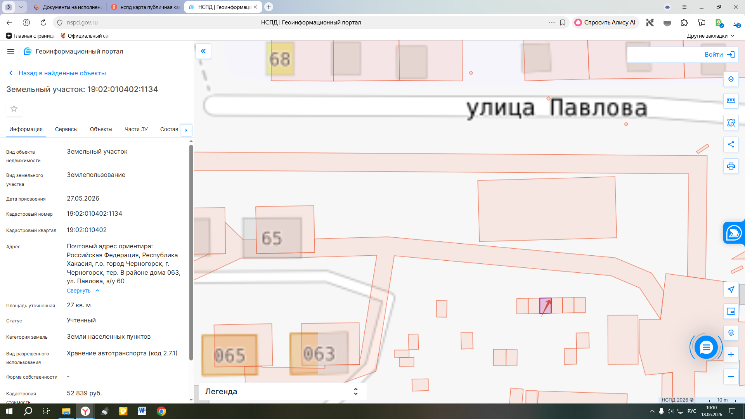
Task: Go back in the browser
Action: pyautogui.click(x=9, y=23)
